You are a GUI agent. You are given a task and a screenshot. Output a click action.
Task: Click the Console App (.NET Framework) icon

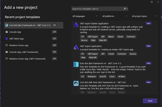coord(6,52)
